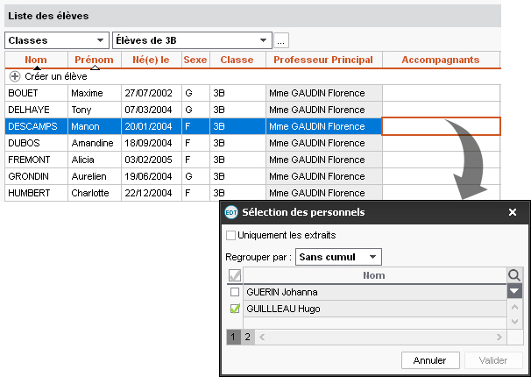531x377 pixels.
Task: Sort by the Sexe column header
Action: 195,60
